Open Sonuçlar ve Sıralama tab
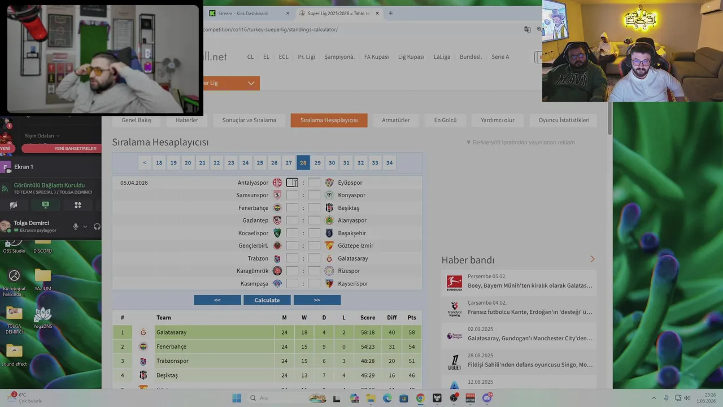Screen dimensions: 723x407 249,120
